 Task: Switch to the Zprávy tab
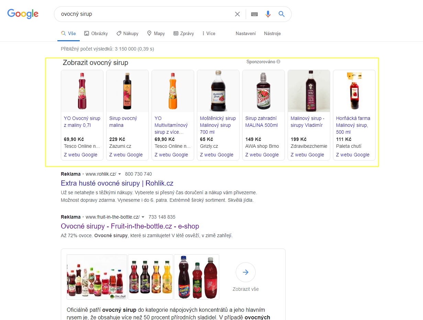[x=184, y=33]
